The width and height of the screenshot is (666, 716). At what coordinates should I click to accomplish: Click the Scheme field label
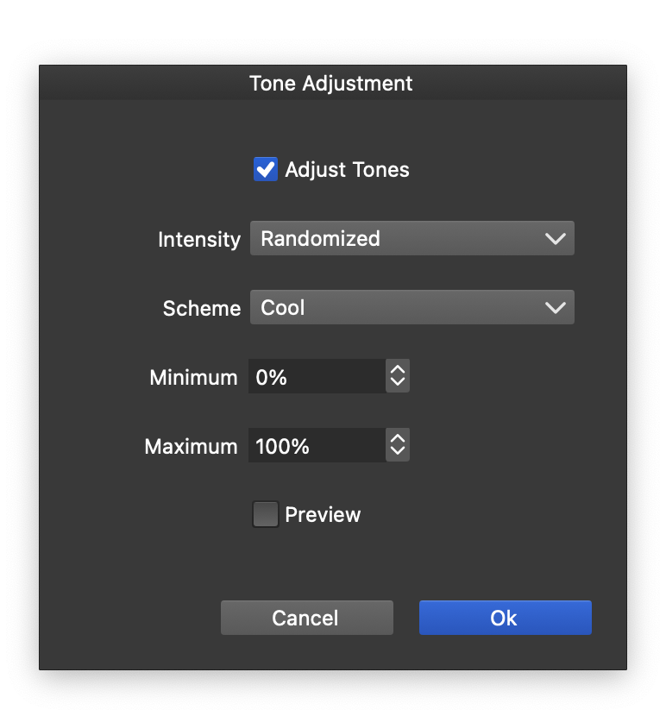pyautogui.click(x=202, y=309)
